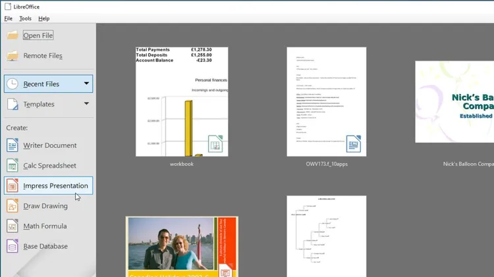Click the 'workbook' file name label

(182, 164)
